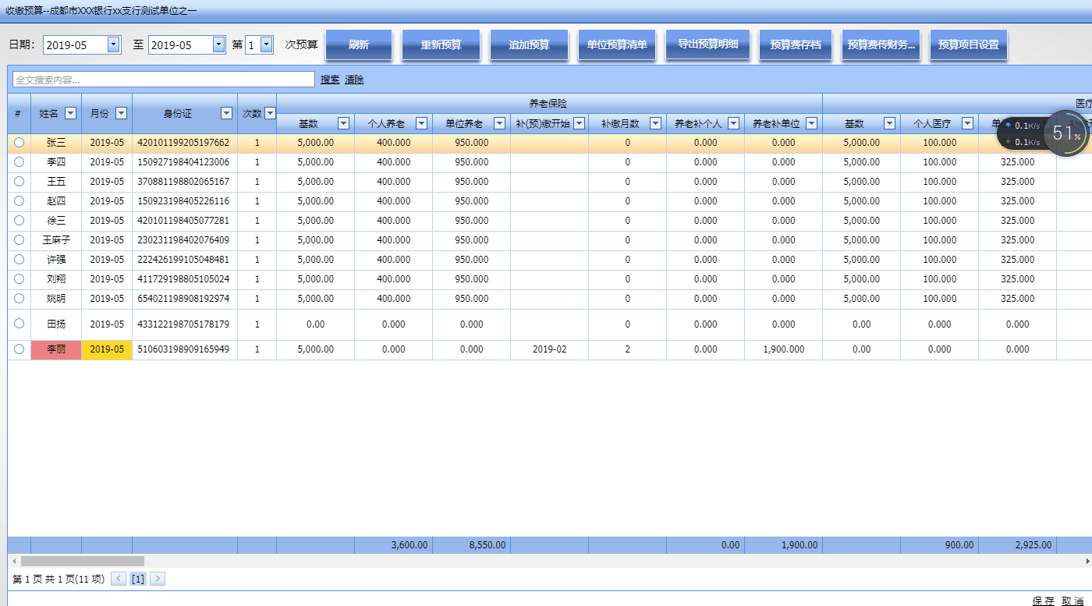This screenshot has height=606, width=1092.
Task: Select the radio button for 张三
Action: tap(19, 143)
